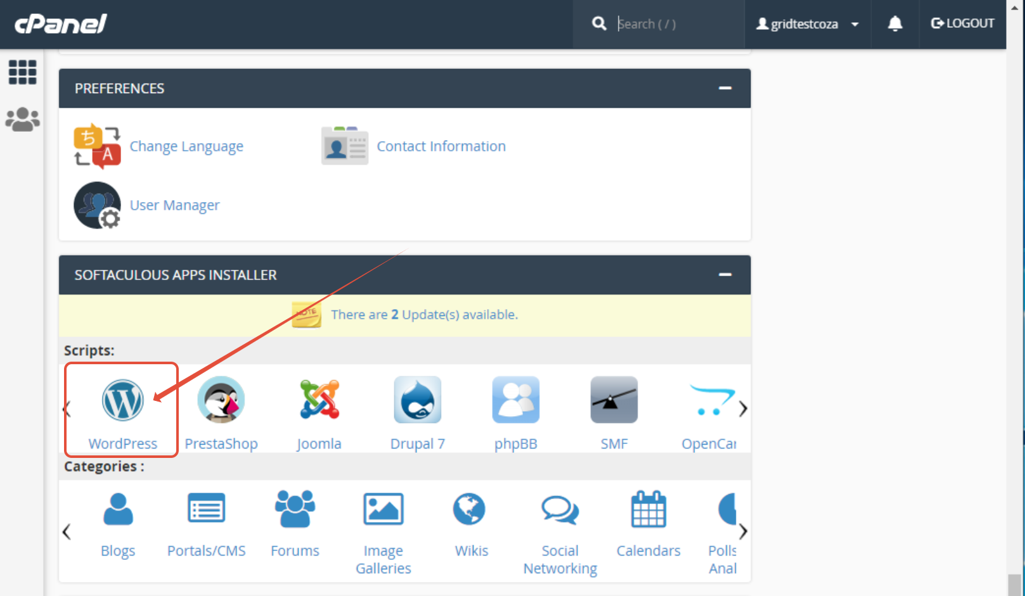
Task: Open the User Manager link
Action: click(175, 205)
